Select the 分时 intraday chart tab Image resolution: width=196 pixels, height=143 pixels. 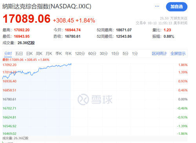click(8, 53)
